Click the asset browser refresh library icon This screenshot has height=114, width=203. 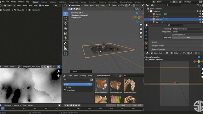92,80
